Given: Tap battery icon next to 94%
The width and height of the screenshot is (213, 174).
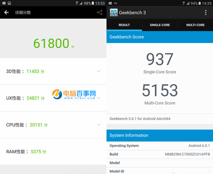Looking at the screenshot, I should [x=200, y=3].
